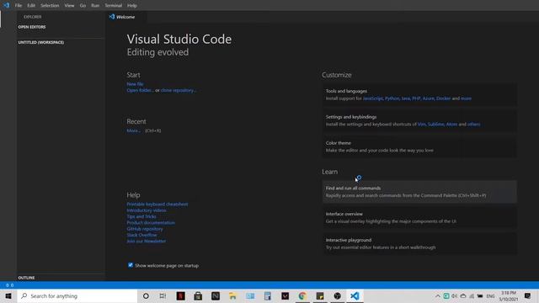Screen dimensions: 539x303
Task: Click the volume icon in system tray
Action: click(x=455, y=295)
